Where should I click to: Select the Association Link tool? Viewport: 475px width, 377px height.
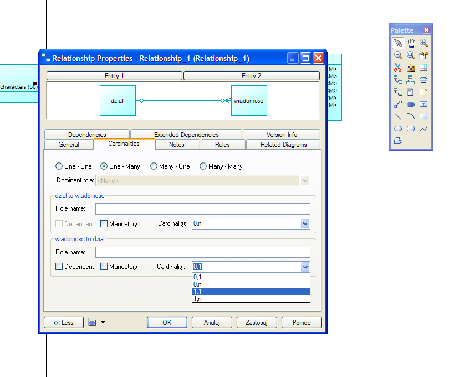pyautogui.click(x=398, y=92)
